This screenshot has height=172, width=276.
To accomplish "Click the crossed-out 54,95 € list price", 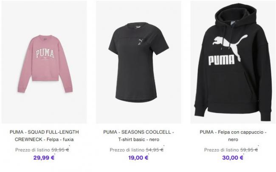I will pyautogui.click(x=155, y=150).
